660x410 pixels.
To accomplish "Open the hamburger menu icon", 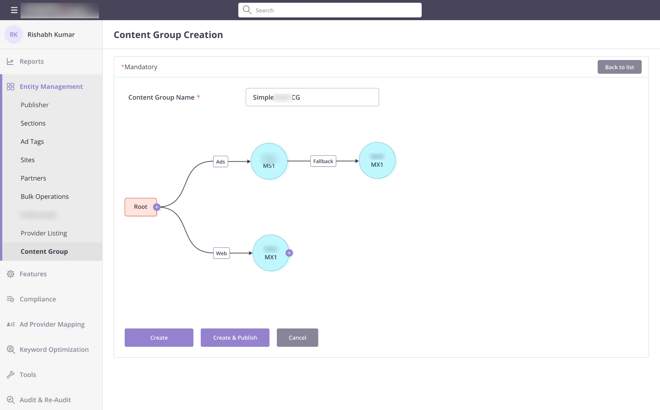I will click(14, 10).
